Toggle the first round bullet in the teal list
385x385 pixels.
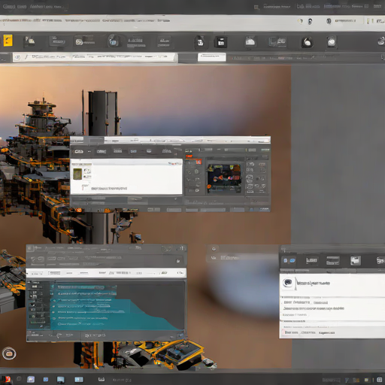(x=54, y=300)
